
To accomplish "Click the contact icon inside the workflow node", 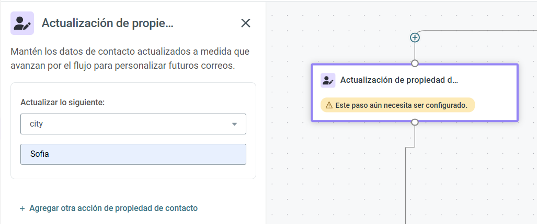I will [328, 80].
